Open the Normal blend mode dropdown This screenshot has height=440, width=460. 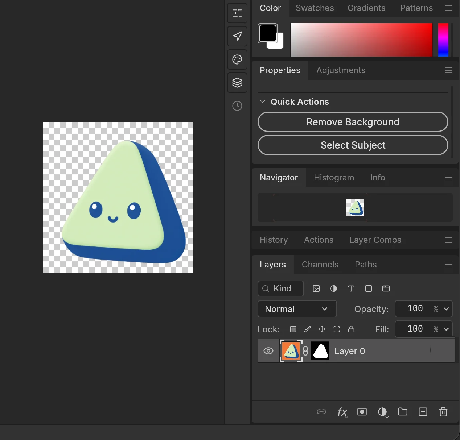tap(297, 309)
